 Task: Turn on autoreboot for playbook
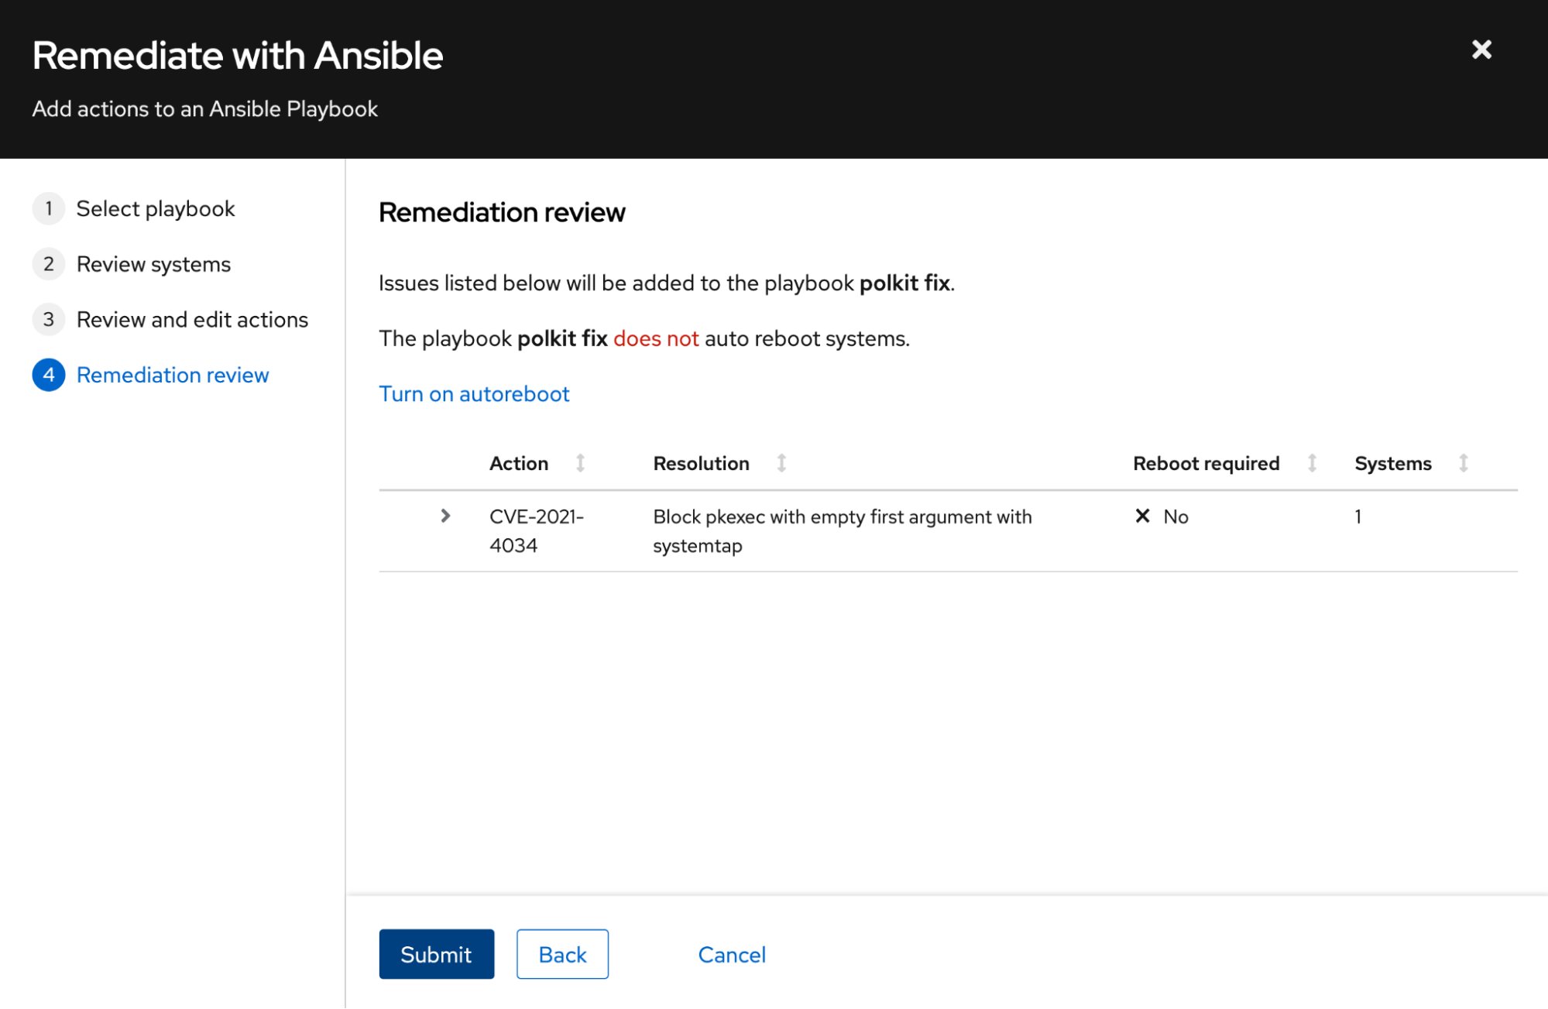tap(474, 393)
